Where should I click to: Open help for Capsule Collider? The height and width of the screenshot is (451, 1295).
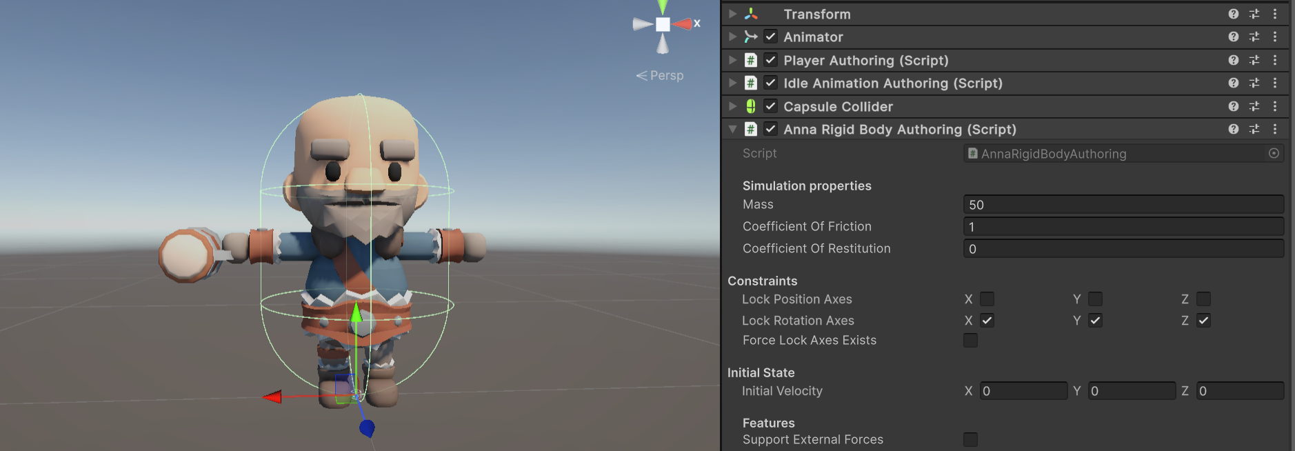(1234, 106)
